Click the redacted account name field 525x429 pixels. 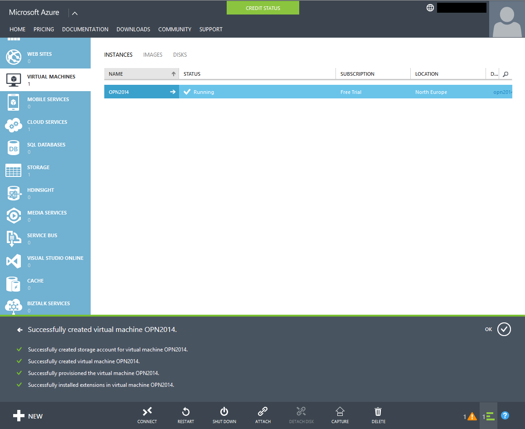click(462, 8)
